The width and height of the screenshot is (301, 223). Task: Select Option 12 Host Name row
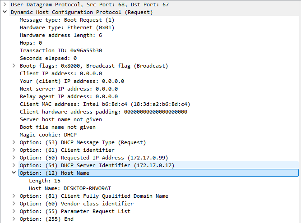pyautogui.click(x=159, y=173)
